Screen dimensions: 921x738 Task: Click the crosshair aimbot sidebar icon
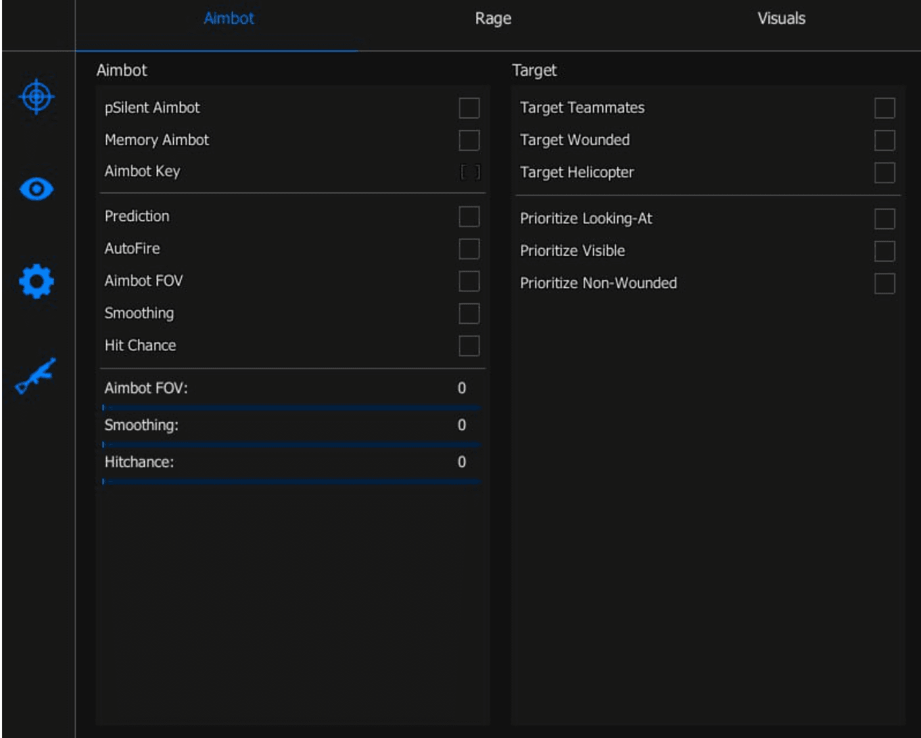[x=37, y=97]
